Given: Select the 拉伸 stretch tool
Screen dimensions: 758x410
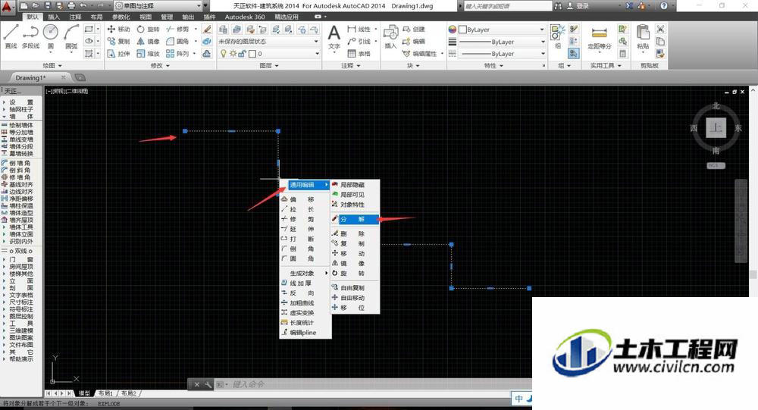Looking at the screenshot, I should 118,53.
